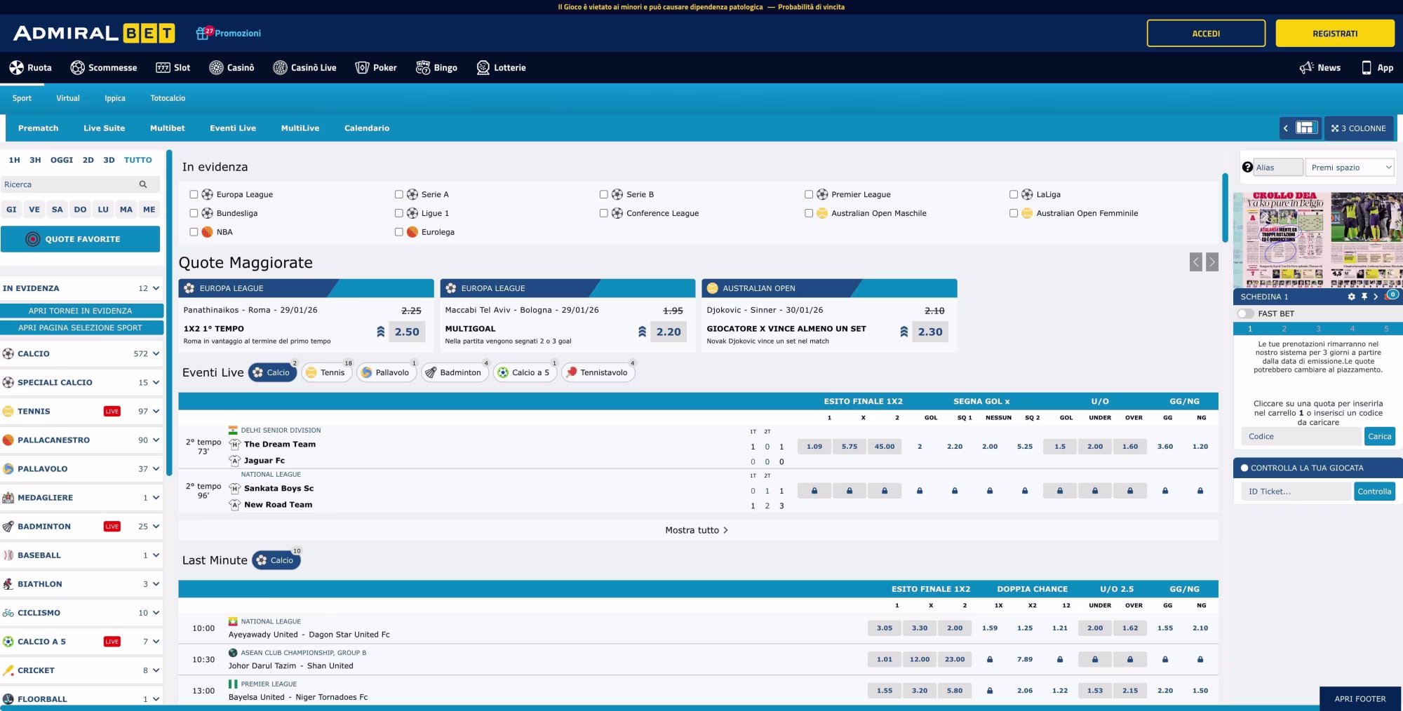The width and height of the screenshot is (1403, 711).
Task: Select the Multibet tab
Action: click(x=167, y=128)
